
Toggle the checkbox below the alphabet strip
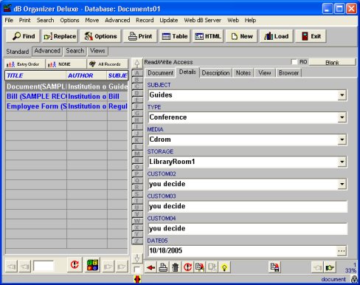pyautogui.click(x=137, y=269)
